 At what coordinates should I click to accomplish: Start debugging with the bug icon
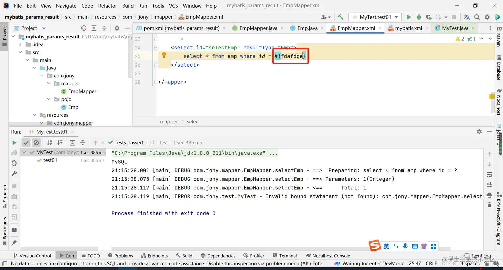pos(419,17)
